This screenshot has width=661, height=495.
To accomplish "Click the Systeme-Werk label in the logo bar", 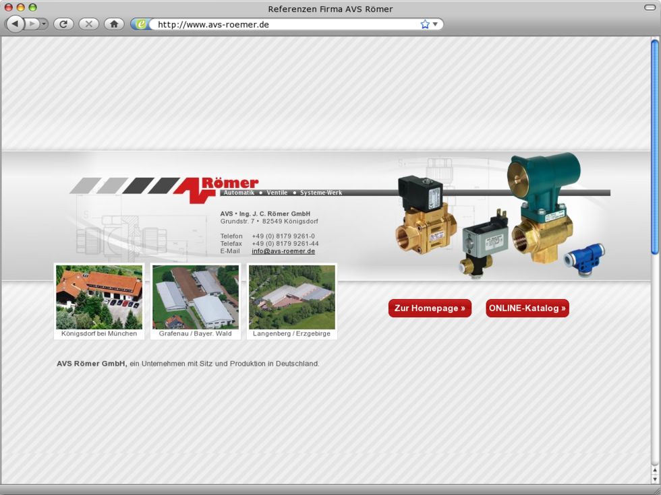I will pos(321,193).
